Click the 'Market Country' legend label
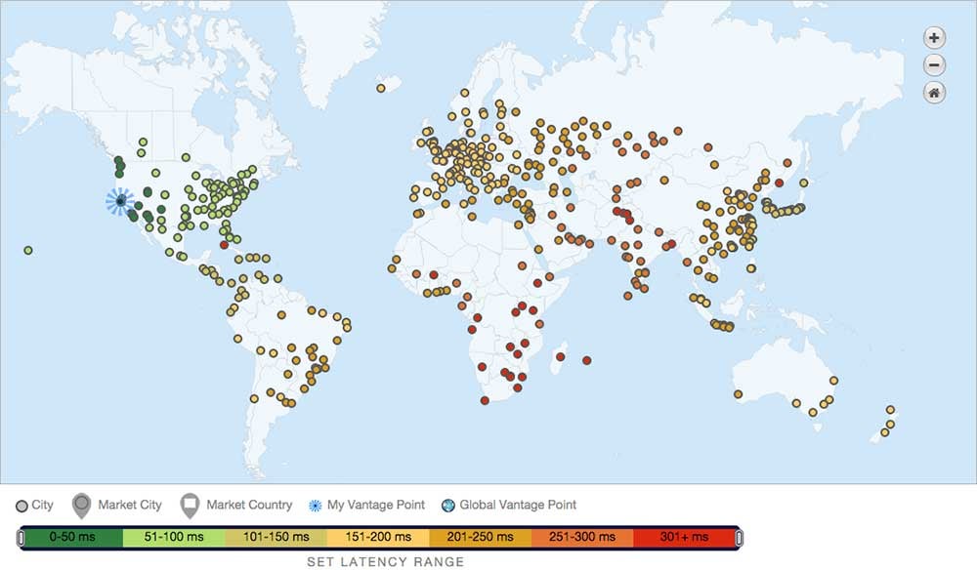 pos(249,505)
